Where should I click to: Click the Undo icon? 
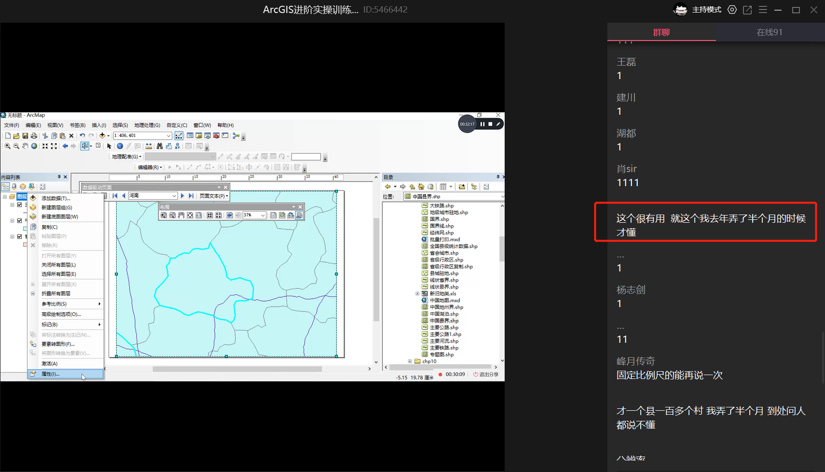point(82,136)
